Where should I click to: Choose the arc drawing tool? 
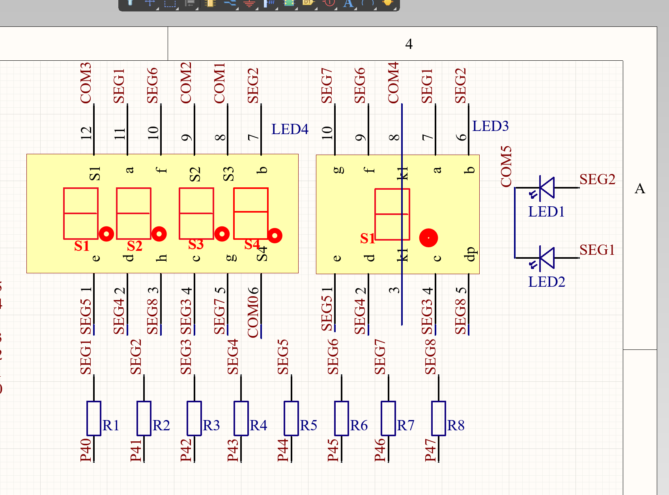pos(368,3)
